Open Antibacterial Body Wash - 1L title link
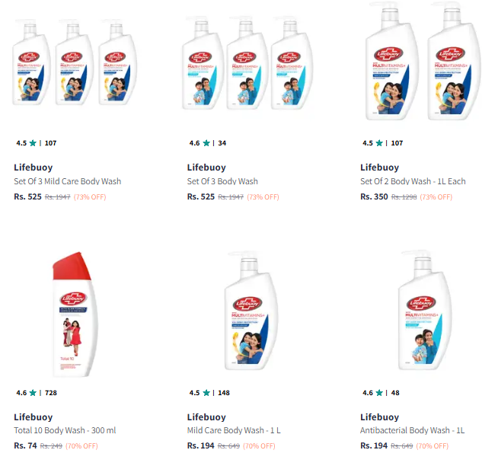The width and height of the screenshot is (498, 466). (412, 431)
